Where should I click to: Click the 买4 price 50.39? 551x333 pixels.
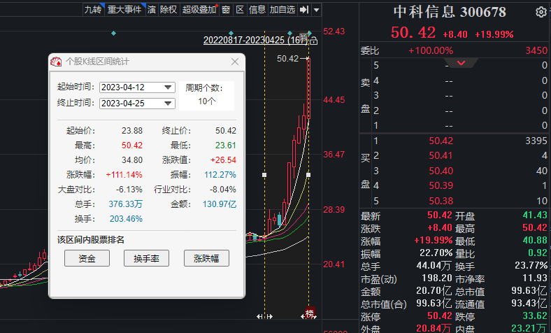(441, 185)
